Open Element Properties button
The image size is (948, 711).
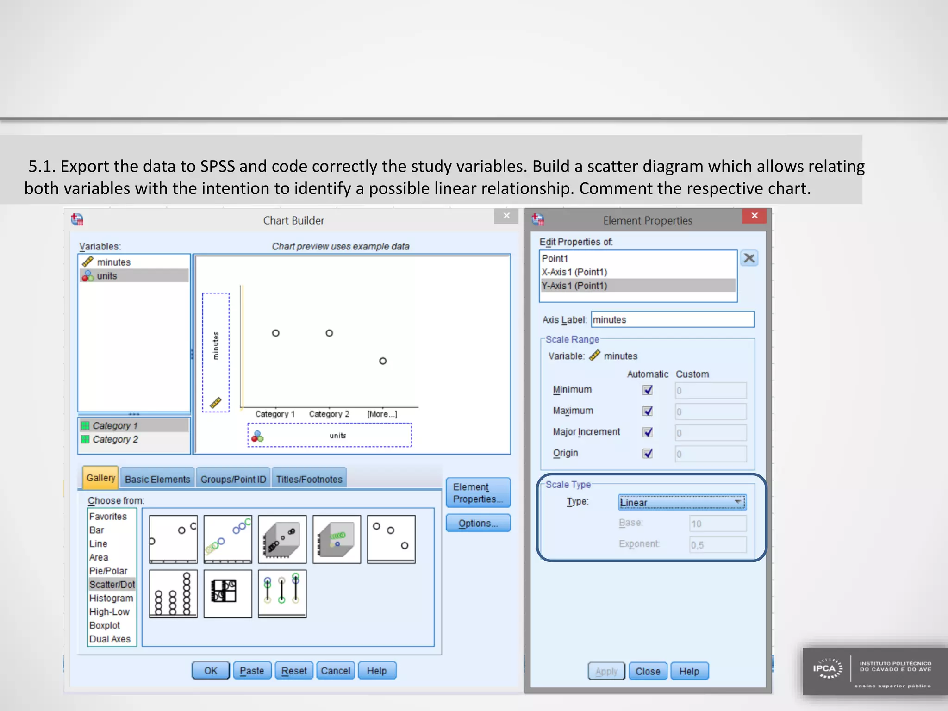click(478, 493)
